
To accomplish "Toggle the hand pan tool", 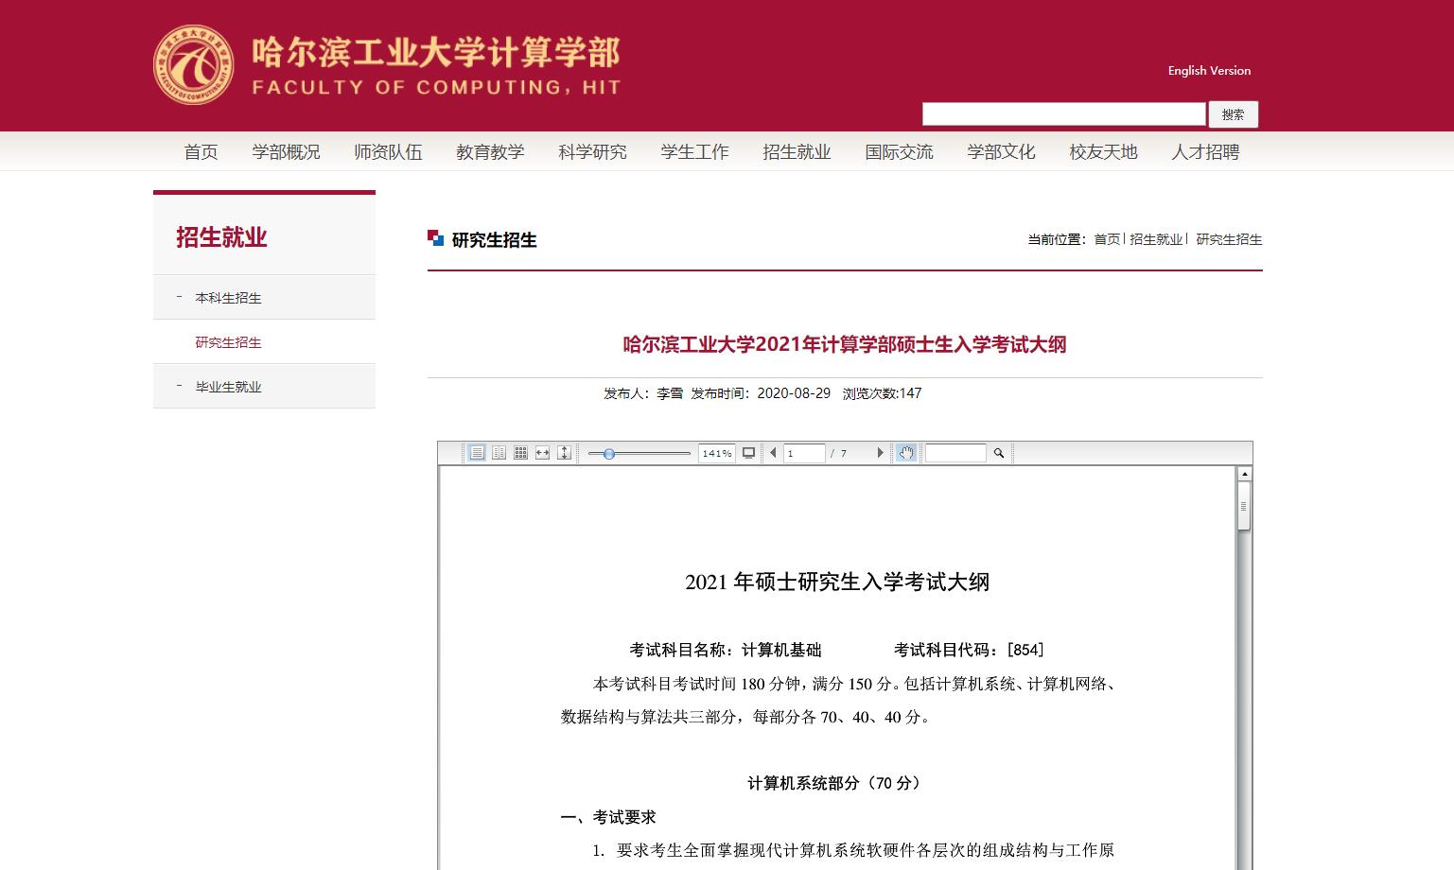I will 906,453.
